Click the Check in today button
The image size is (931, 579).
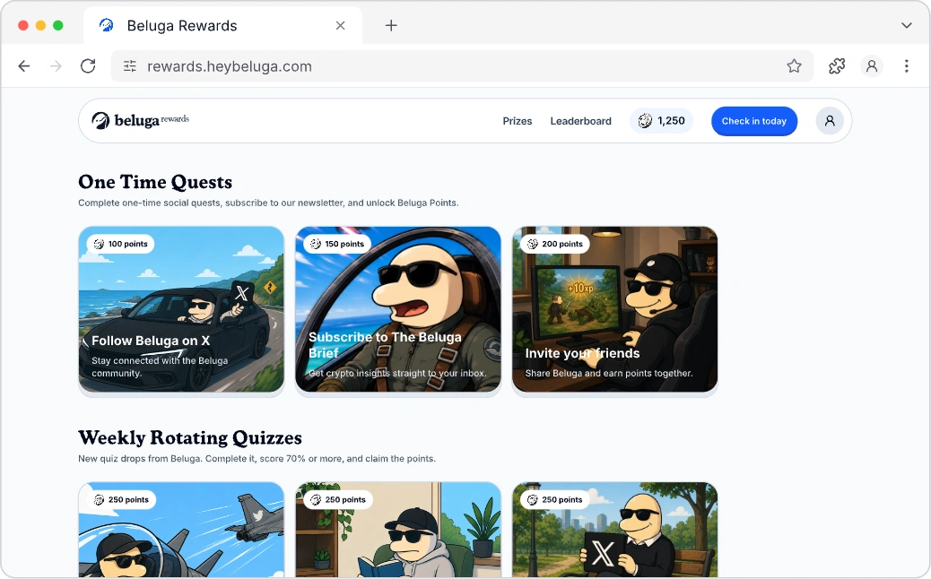pos(754,121)
